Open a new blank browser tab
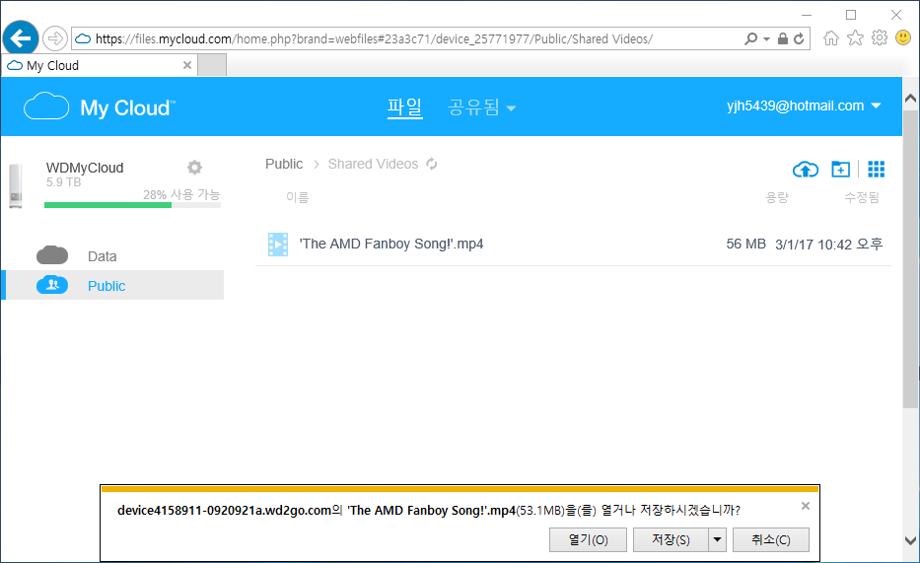This screenshot has height=563, width=920. [212, 65]
